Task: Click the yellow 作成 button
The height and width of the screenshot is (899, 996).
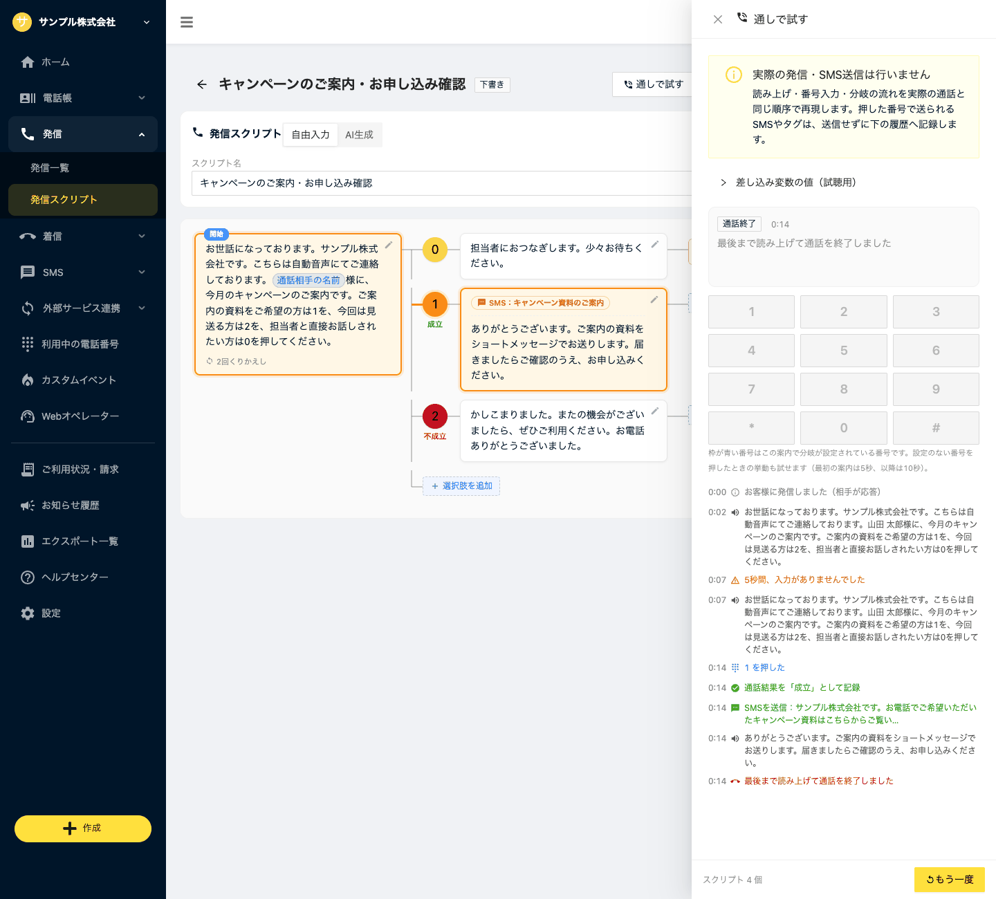Action: (83, 828)
